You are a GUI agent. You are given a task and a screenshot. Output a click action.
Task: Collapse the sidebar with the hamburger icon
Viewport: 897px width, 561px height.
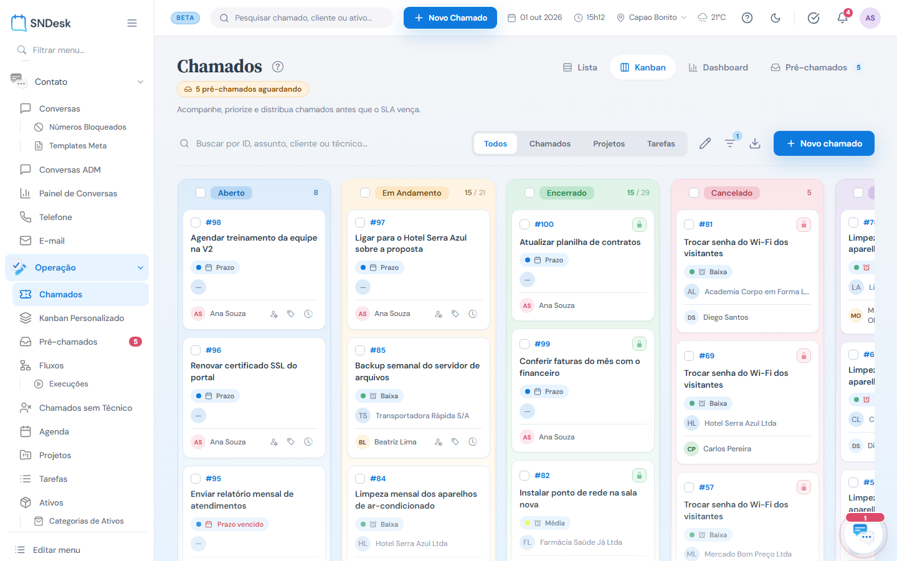click(132, 23)
